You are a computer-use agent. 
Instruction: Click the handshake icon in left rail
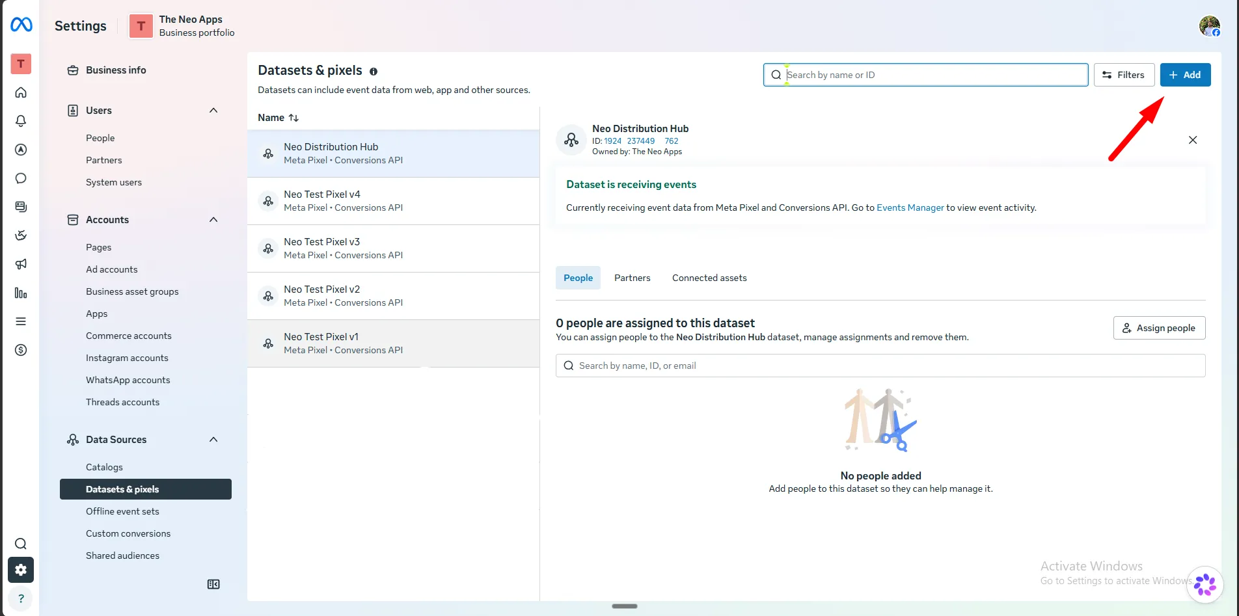21,235
